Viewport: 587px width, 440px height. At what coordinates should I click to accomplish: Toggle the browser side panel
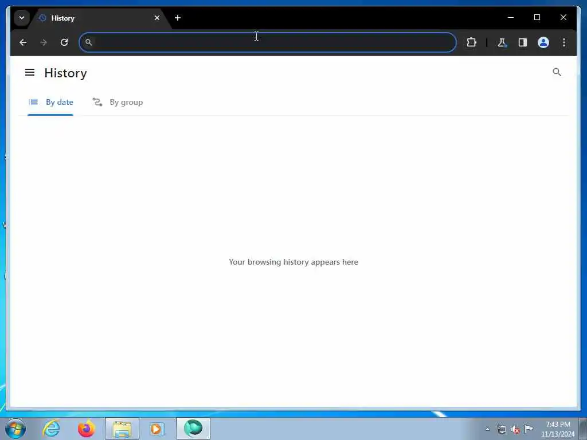523,42
